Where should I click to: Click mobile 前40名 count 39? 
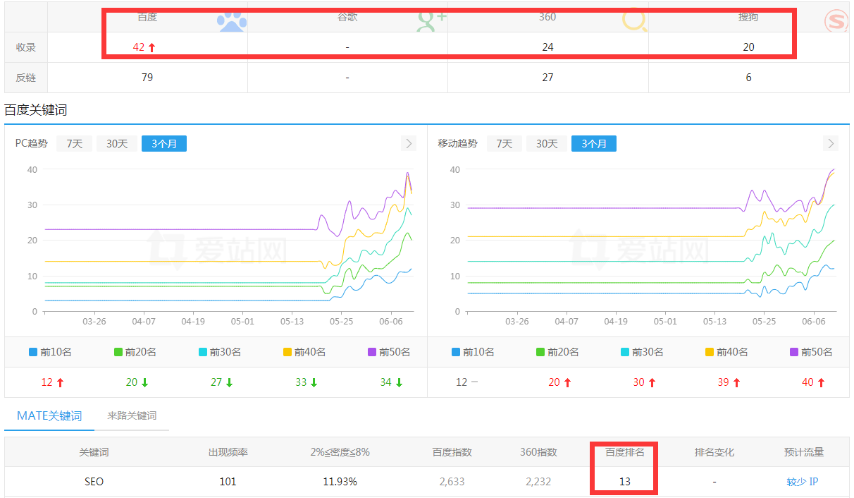click(724, 382)
